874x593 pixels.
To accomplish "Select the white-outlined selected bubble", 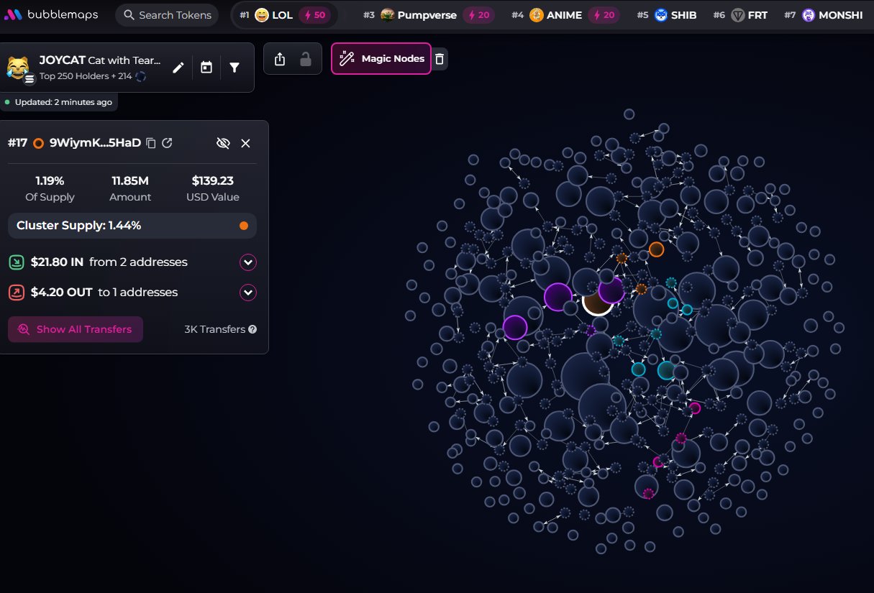I will coord(598,300).
